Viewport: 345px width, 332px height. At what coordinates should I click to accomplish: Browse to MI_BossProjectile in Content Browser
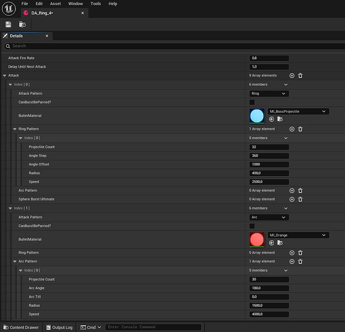click(x=280, y=119)
